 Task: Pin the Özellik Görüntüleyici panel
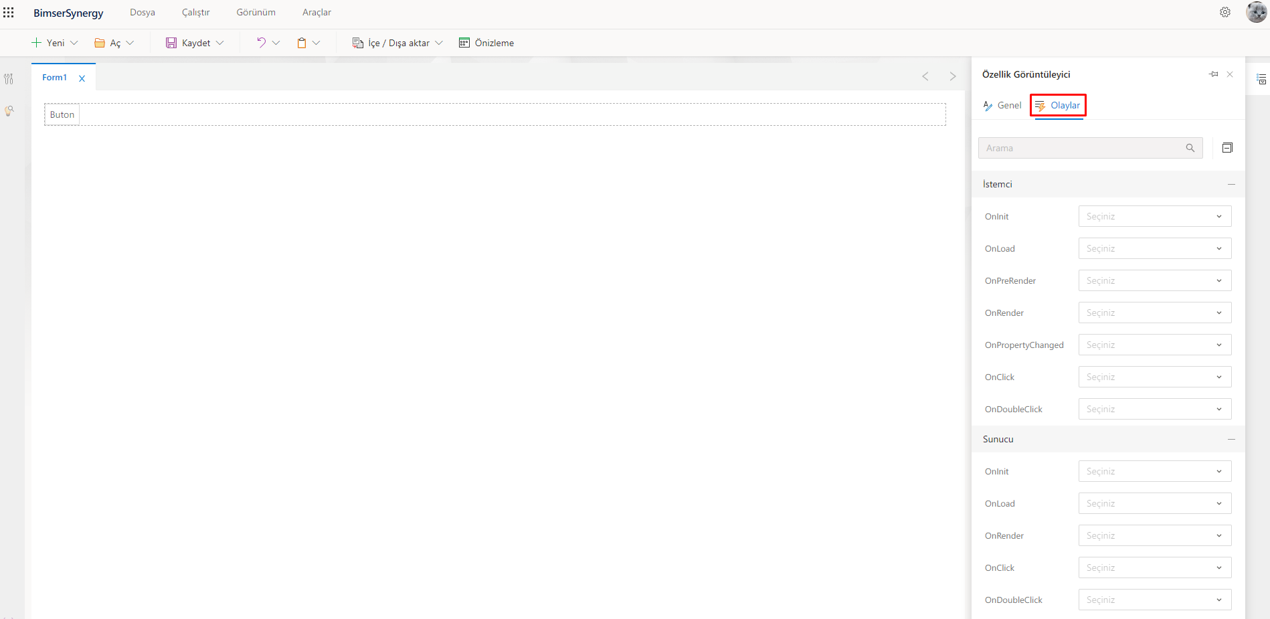tap(1214, 74)
